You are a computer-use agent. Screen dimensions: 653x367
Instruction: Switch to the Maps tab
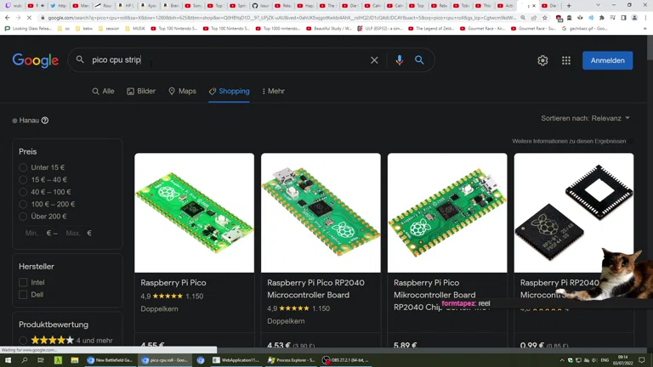182,91
